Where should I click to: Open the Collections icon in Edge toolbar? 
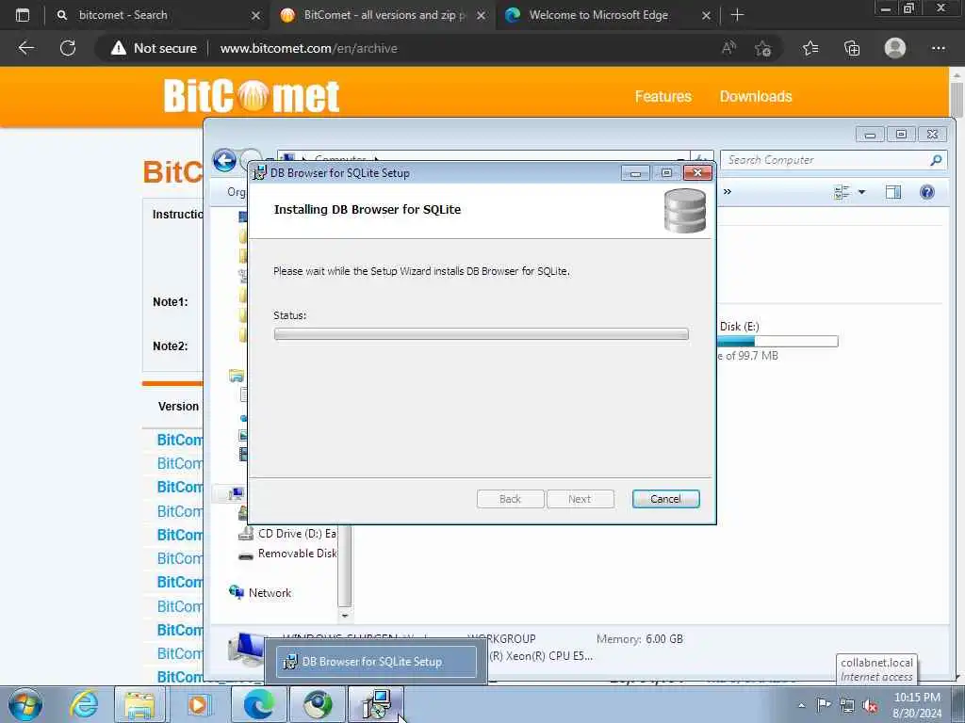[x=852, y=48]
